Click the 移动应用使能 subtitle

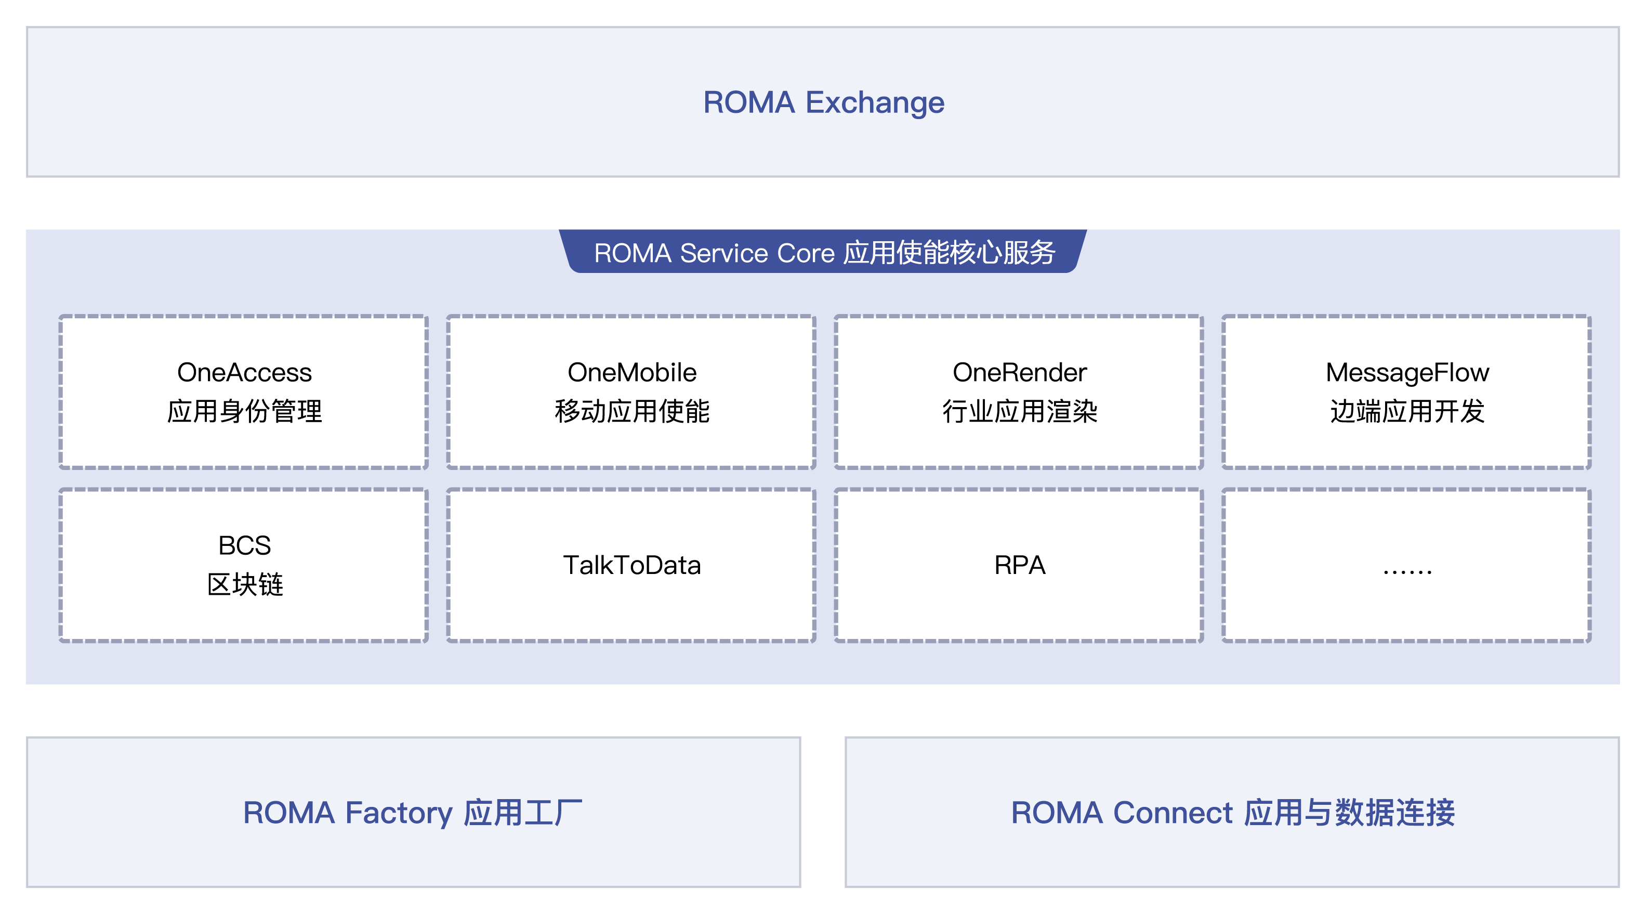click(x=632, y=411)
